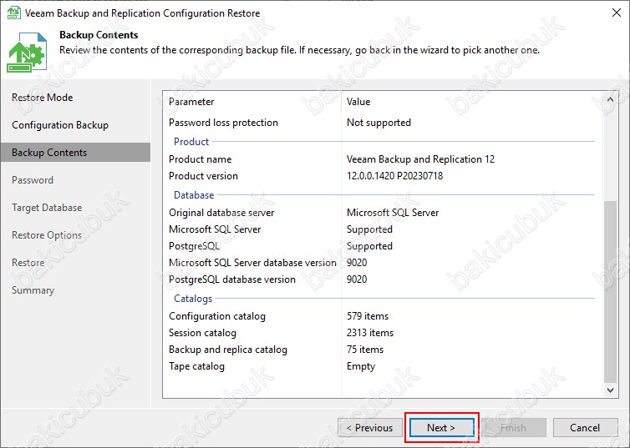The image size is (630, 448).
Task: Click the Catalogs group header
Action: point(193,299)
